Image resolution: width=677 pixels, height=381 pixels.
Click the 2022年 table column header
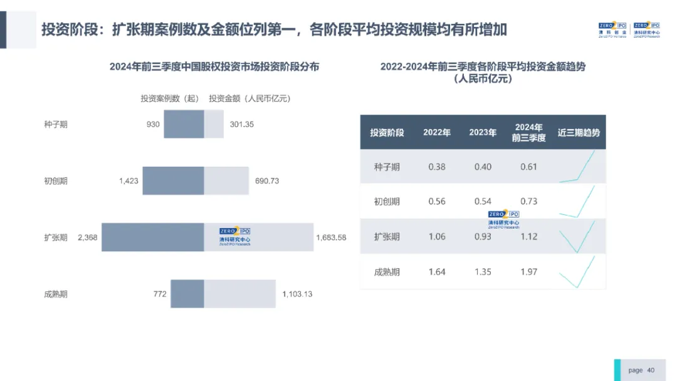pyautogui.click(x=437, y=132)
